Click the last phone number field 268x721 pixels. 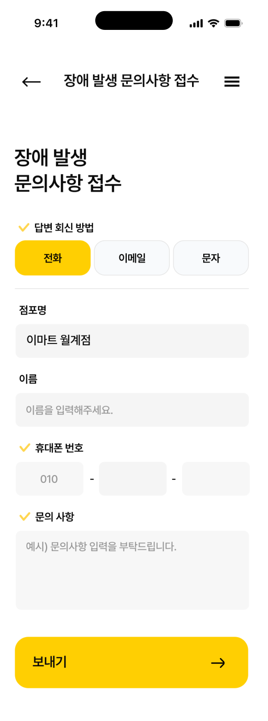216,478
